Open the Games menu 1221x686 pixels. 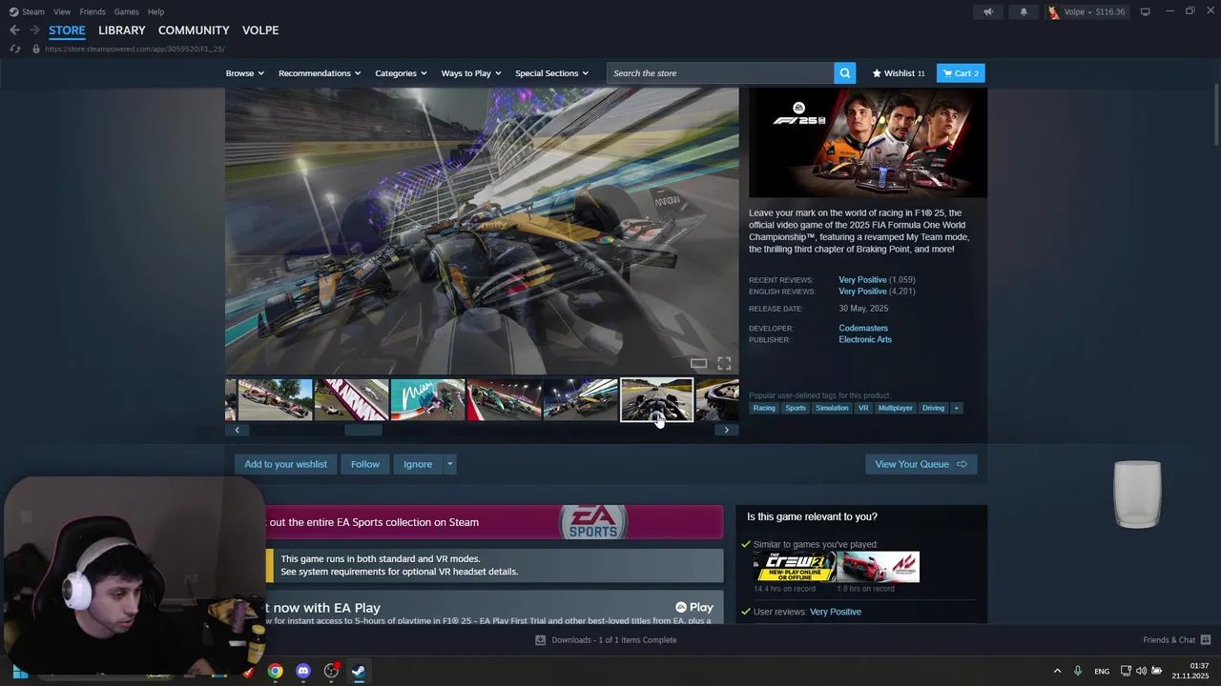(x=126, y=11)
